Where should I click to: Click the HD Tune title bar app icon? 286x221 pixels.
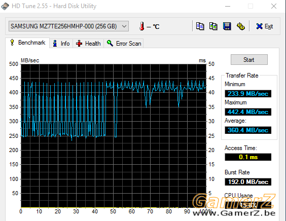(x=5, y=6)
